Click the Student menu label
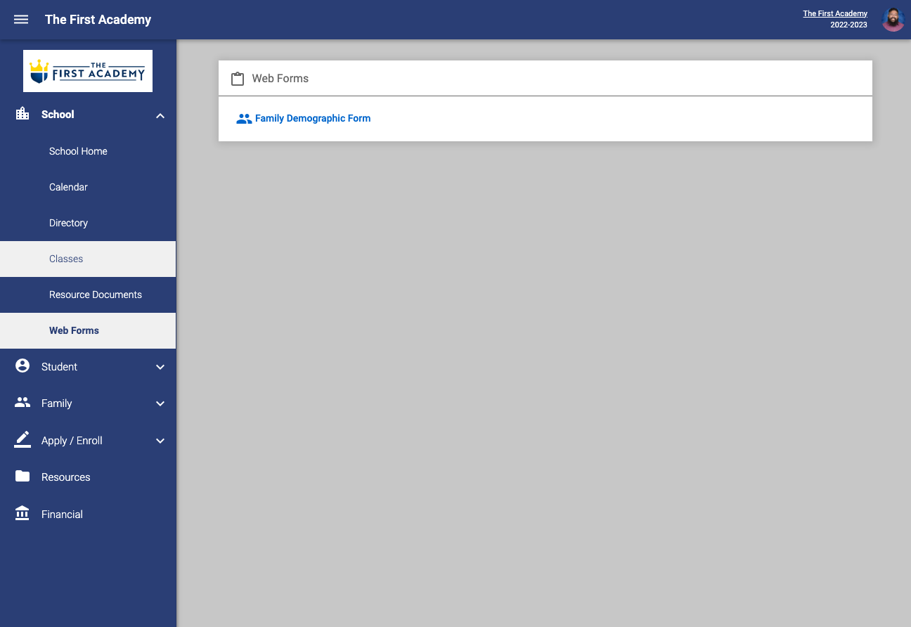The width and height of the screenshot is (911, 627). coord(59,366)
